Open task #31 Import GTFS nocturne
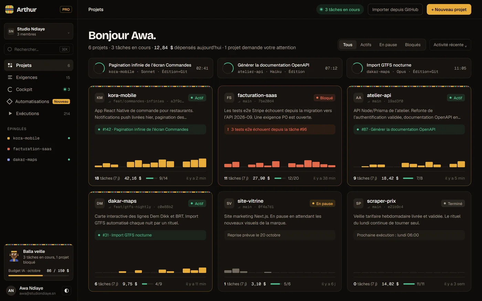This screenshot has height=301, width=482. [150, 235]
